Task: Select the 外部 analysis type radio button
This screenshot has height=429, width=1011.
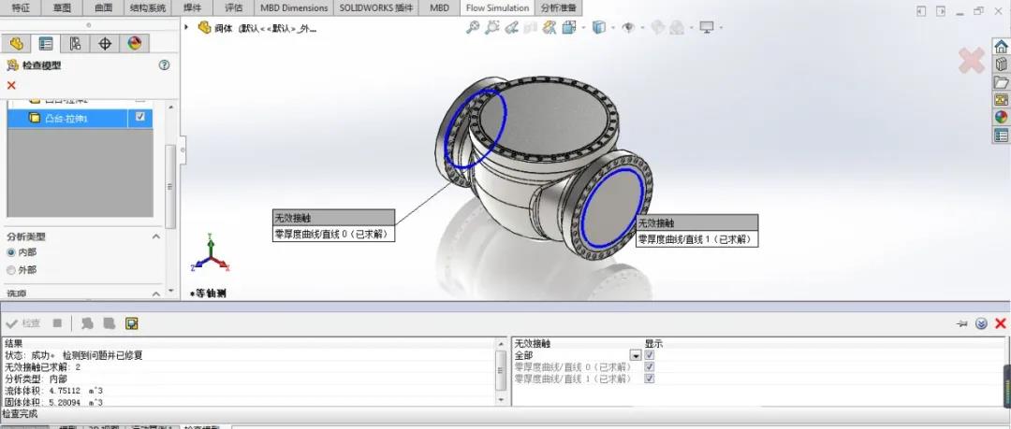Action: click(x=11, y=270)
